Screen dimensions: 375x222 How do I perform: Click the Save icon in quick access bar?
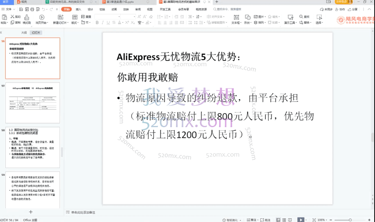21,9
